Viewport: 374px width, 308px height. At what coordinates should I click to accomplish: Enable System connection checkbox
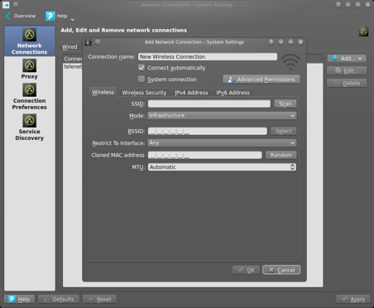coord(141,79)
